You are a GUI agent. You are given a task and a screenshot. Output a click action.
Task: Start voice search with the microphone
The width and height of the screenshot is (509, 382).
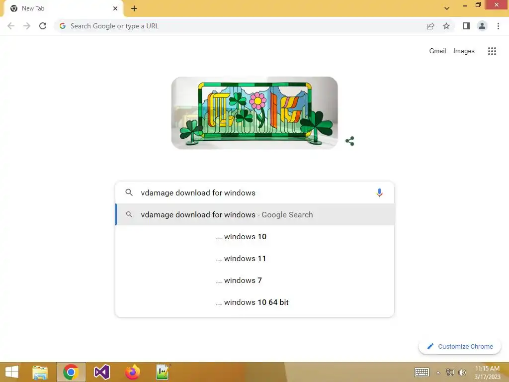[379, 192]
